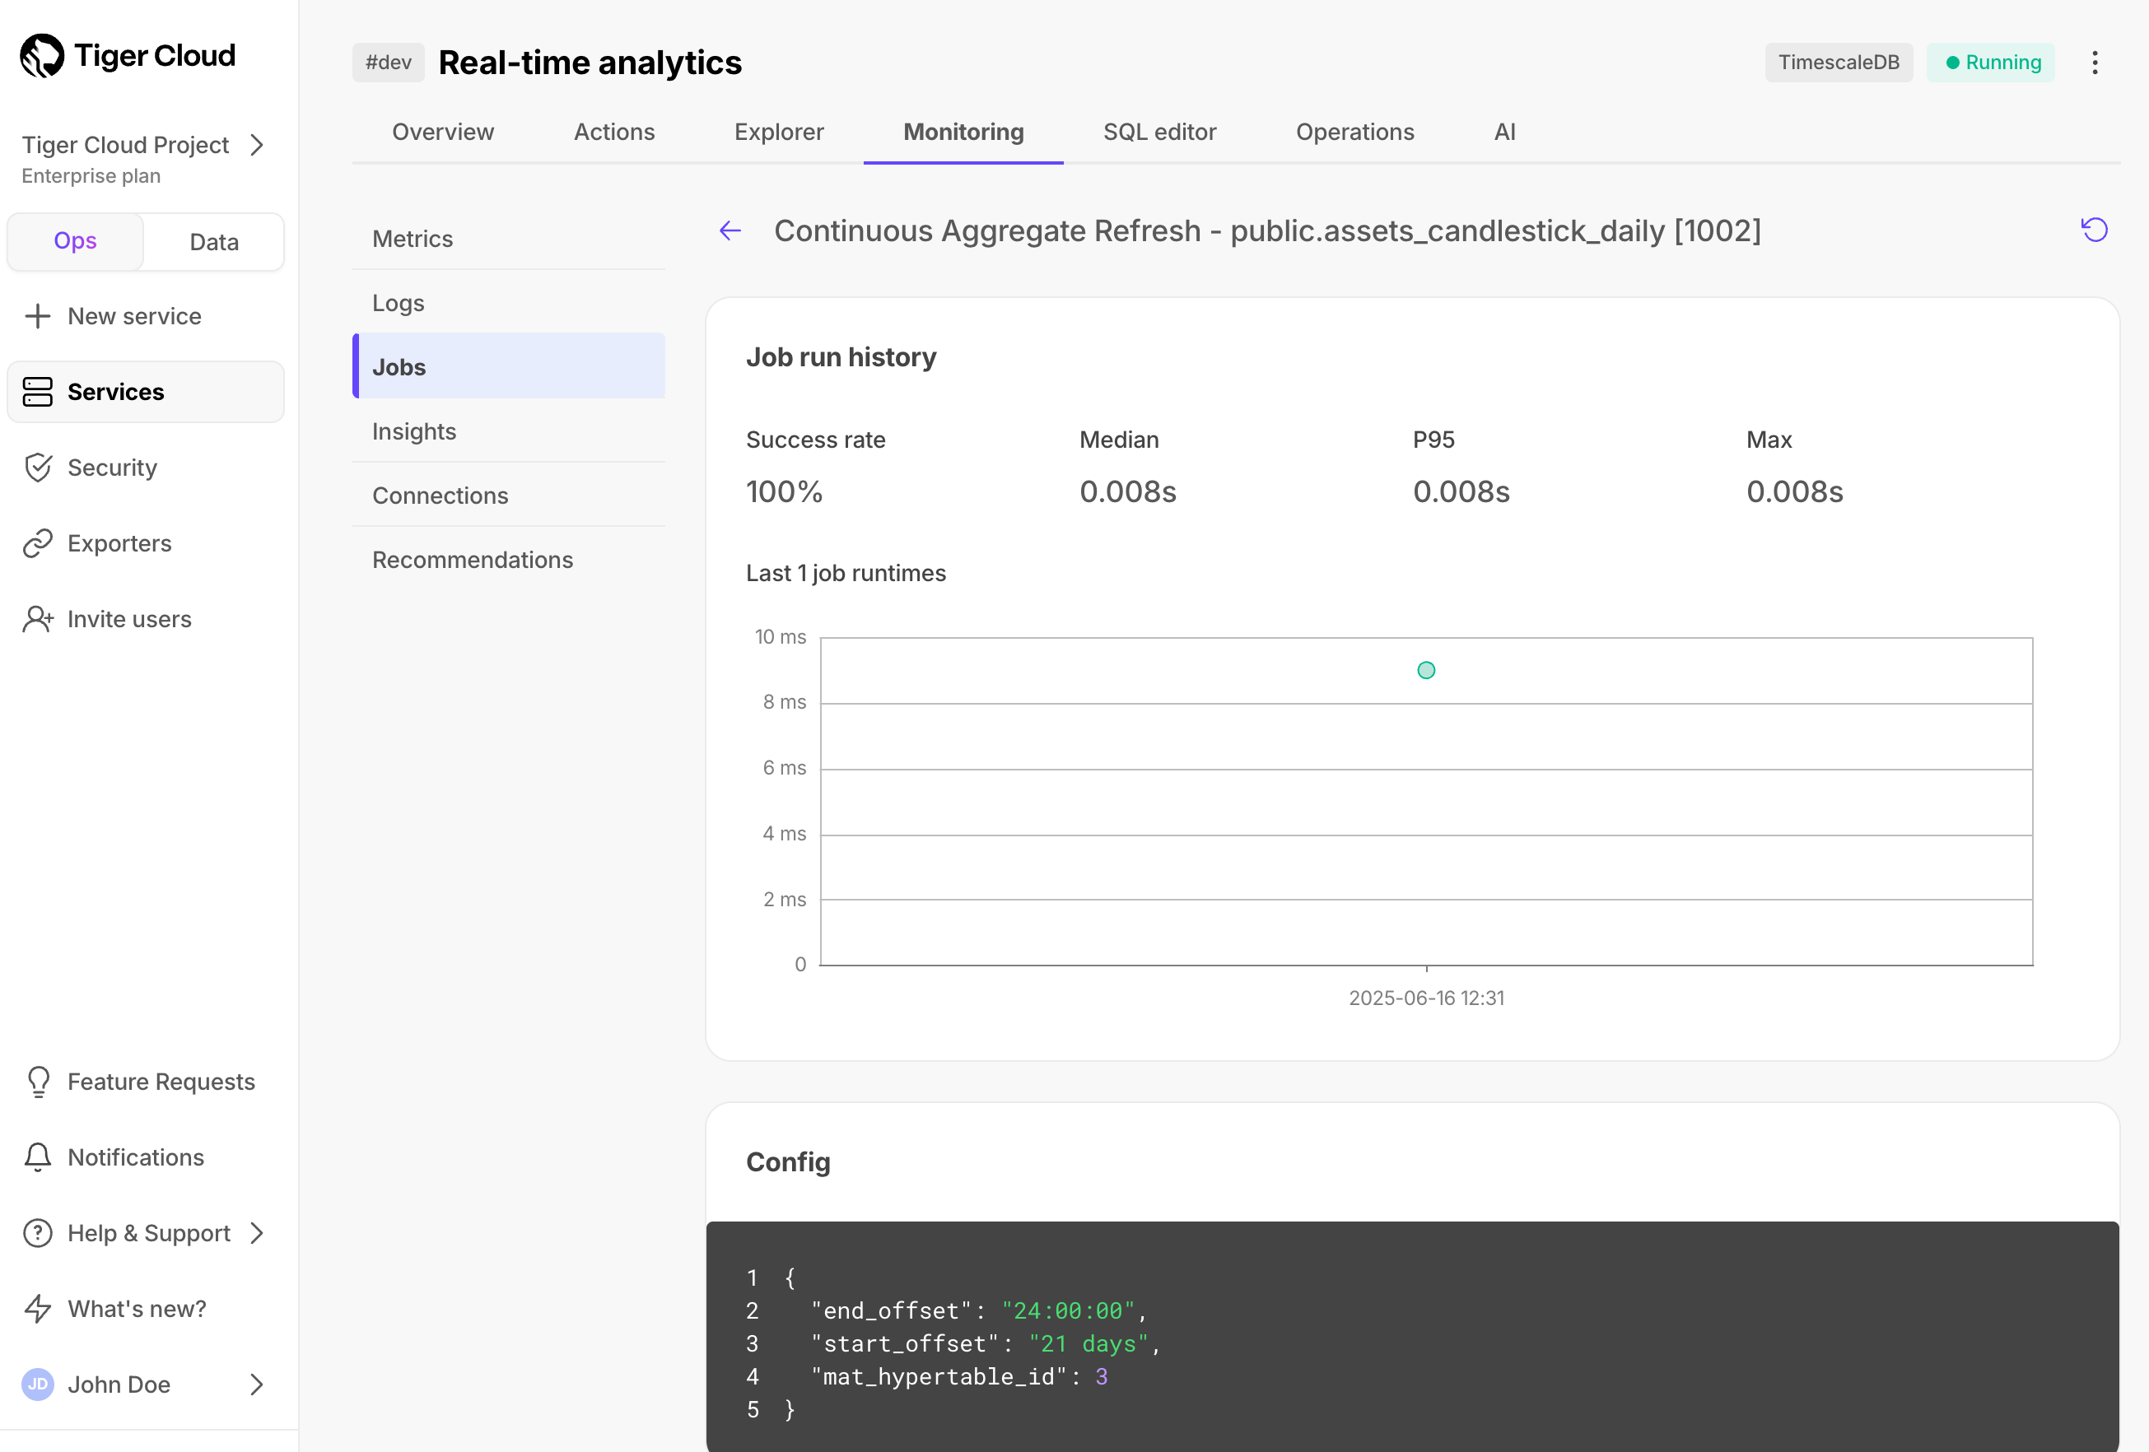Click the Tiger Cloud logo icon
Viewport: 2149px width, 1452px height.
coord(43,55)
